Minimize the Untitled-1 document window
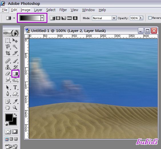The width and height of the screenshot is (161, 149). tap(141, 31)
